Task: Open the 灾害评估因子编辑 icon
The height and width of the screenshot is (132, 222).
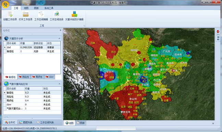Action: (74, 14)
